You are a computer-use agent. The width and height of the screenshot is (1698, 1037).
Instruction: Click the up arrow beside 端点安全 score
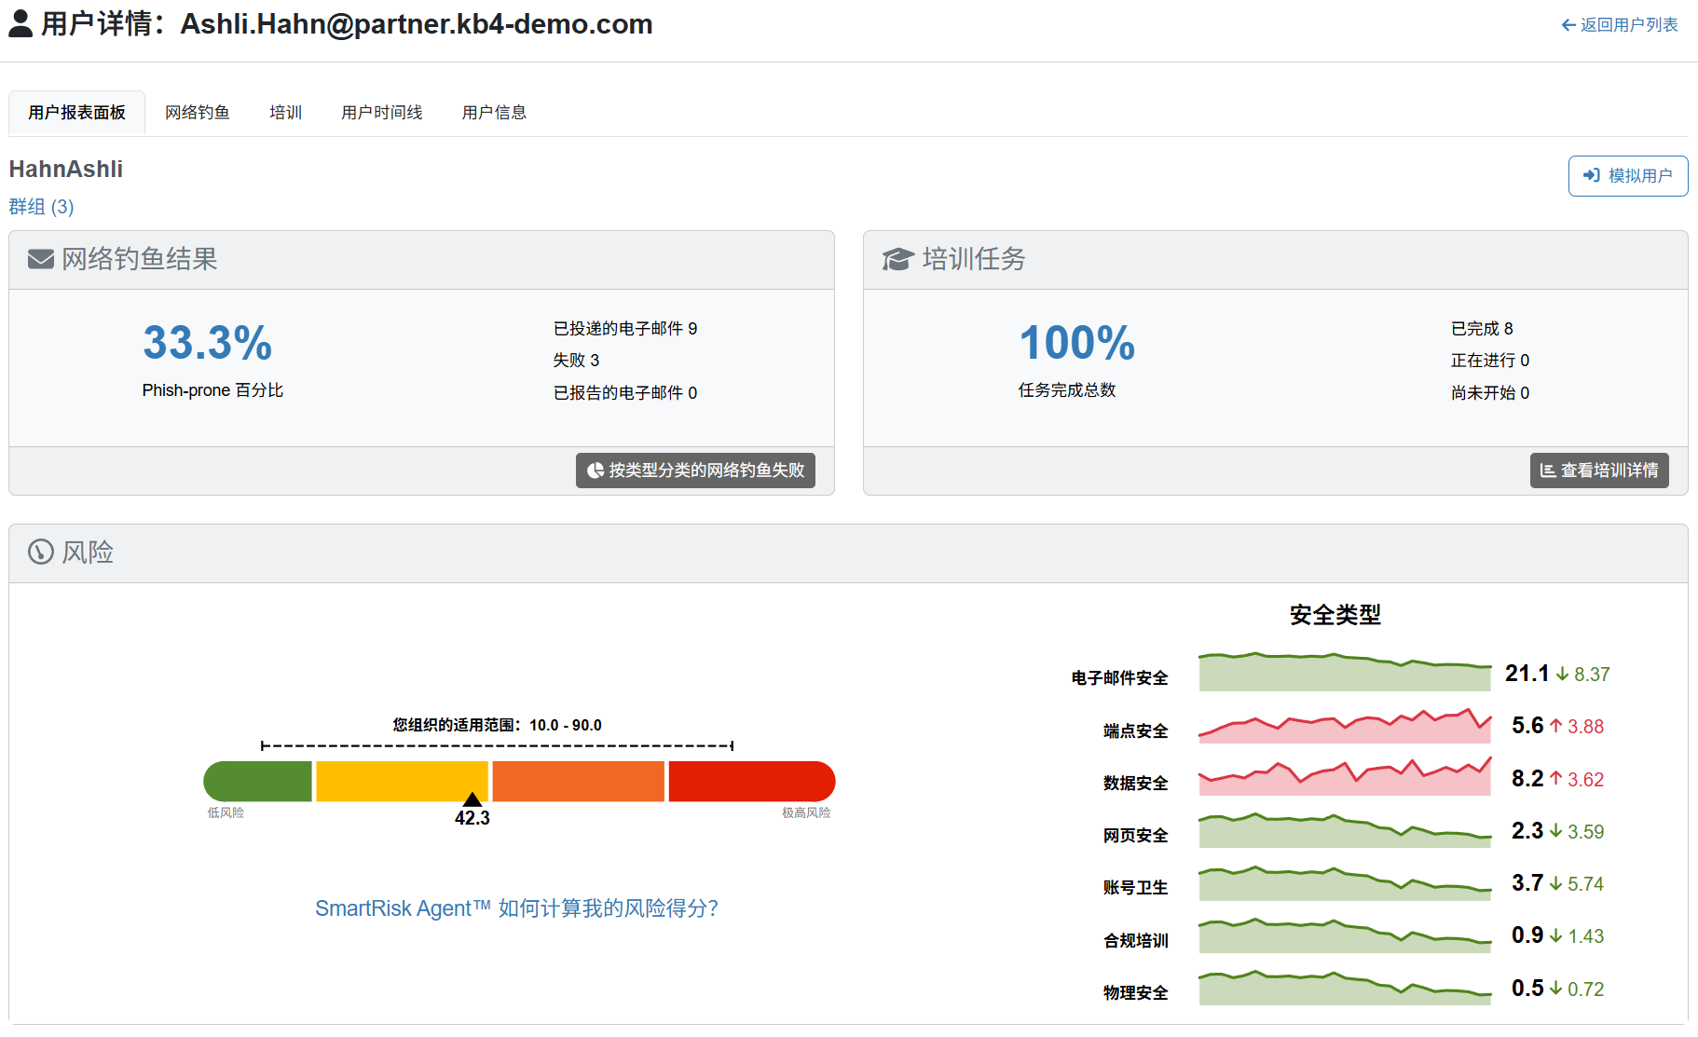pyautogui.click(x=1555, y=726)
